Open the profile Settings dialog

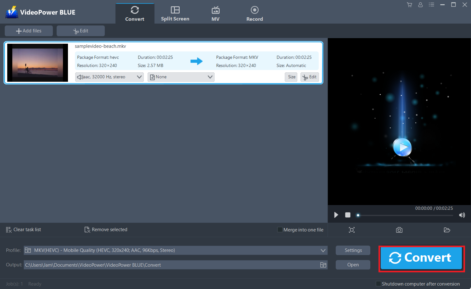pos(353,250)
